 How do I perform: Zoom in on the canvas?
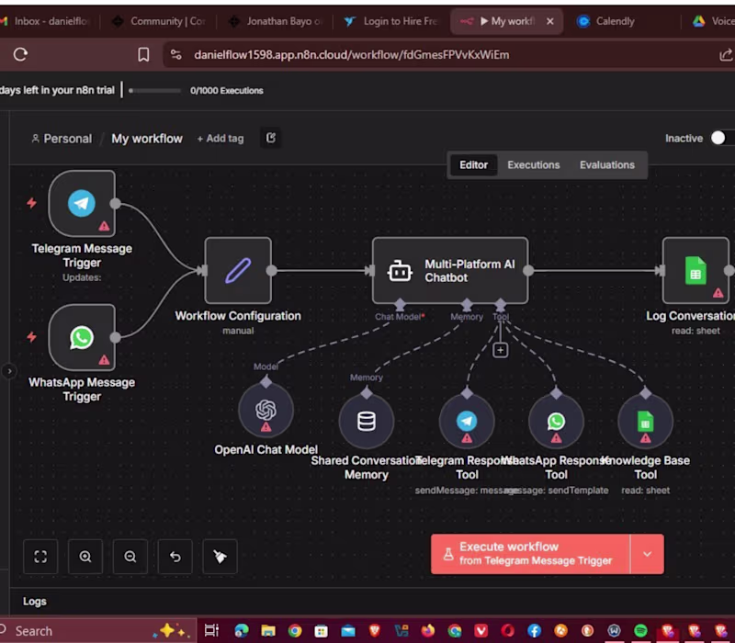click(85, 557)
